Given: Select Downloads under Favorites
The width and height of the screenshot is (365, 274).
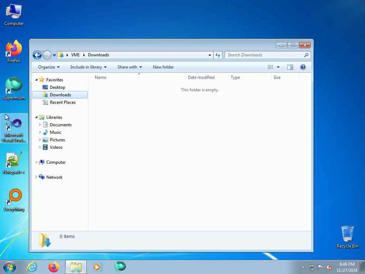Looking at the screenshot, I should (x=60, y=95).
